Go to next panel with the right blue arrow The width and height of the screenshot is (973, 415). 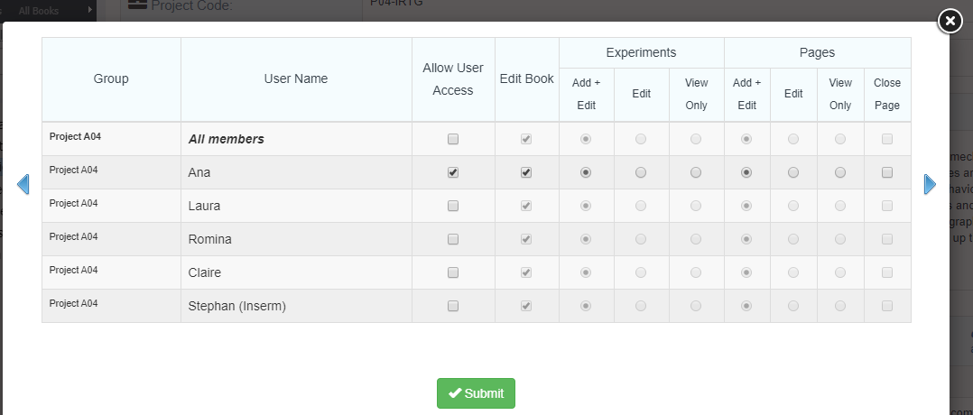point(930,184)
